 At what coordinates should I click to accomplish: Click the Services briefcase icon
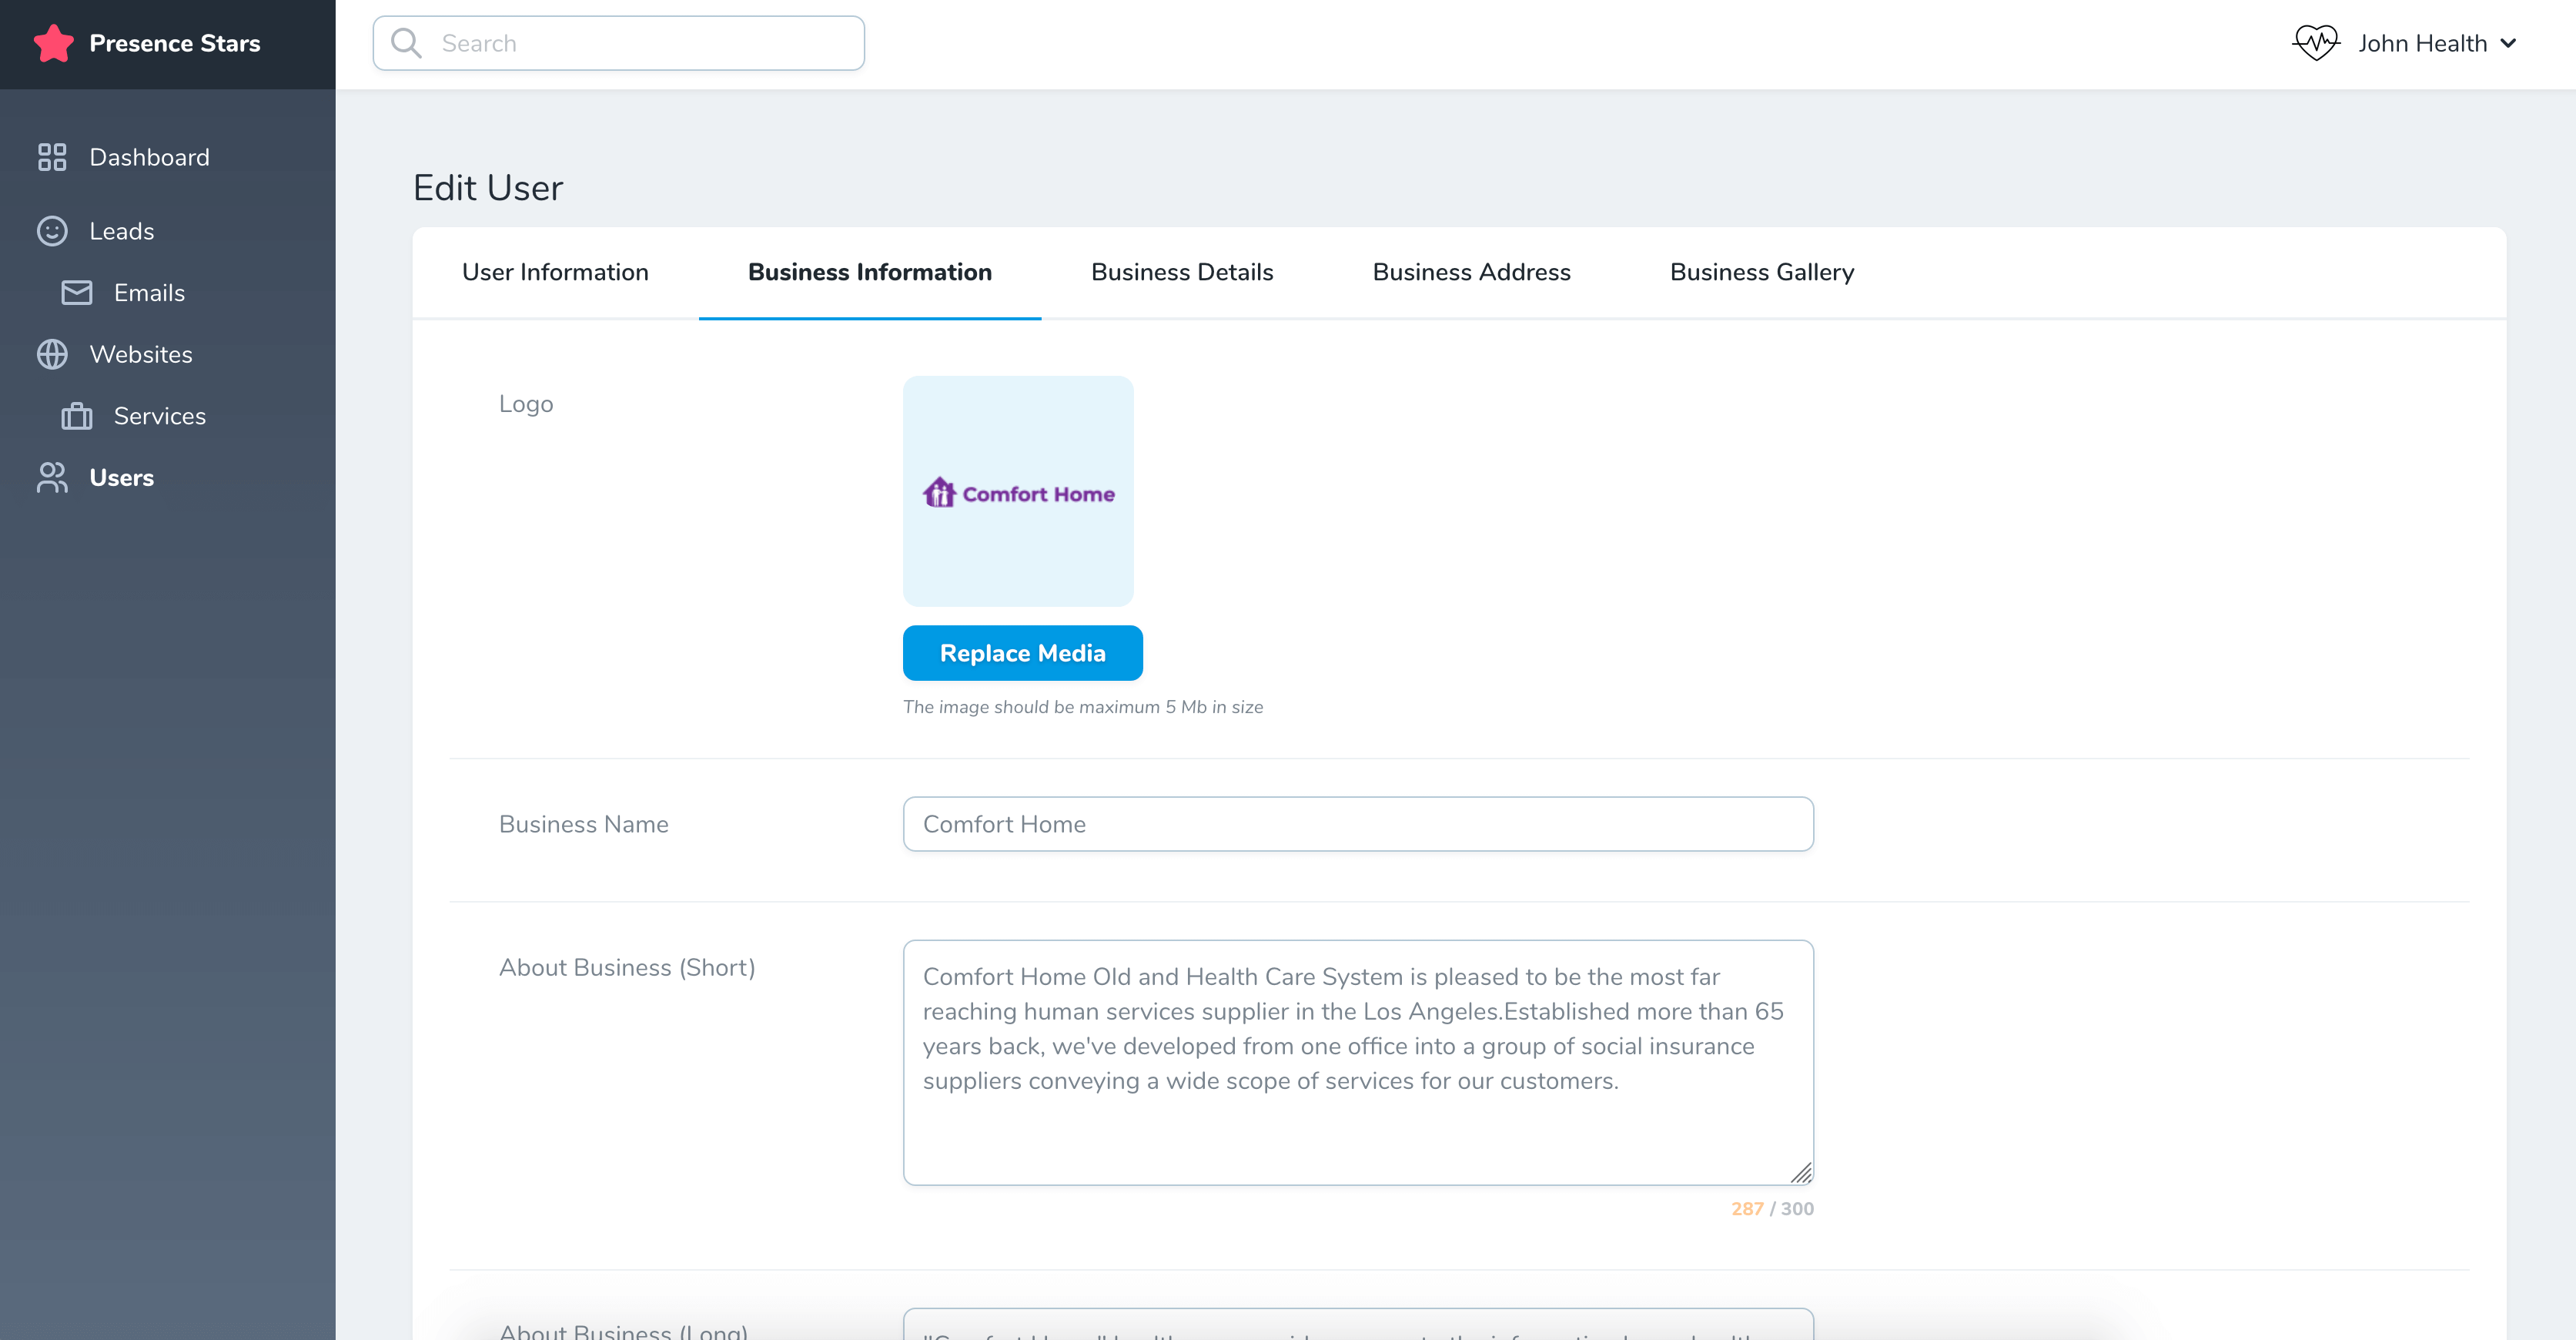coord(80,414)
